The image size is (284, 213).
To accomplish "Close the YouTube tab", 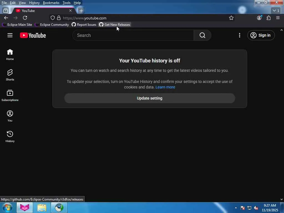I will pyautogui.click(x=70, y=11).
